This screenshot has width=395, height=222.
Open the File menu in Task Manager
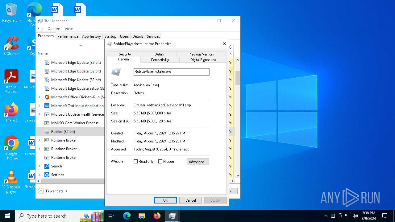click(x=40, y=29)
